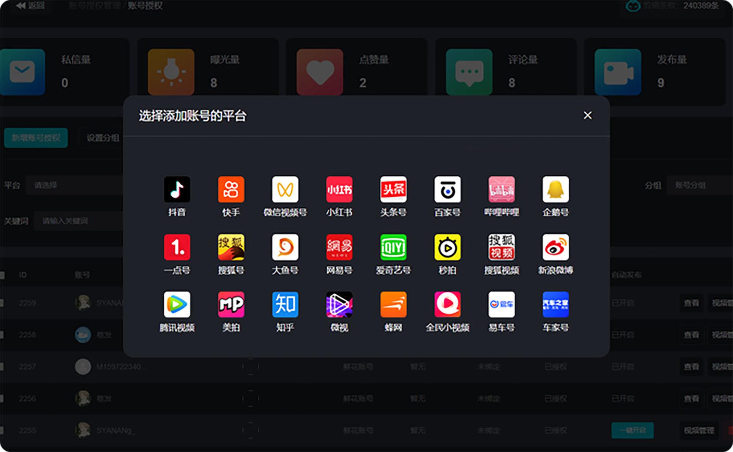This screenshot has height=452, width=733.
Task: Click ID cell 2259
Action: 27,303
